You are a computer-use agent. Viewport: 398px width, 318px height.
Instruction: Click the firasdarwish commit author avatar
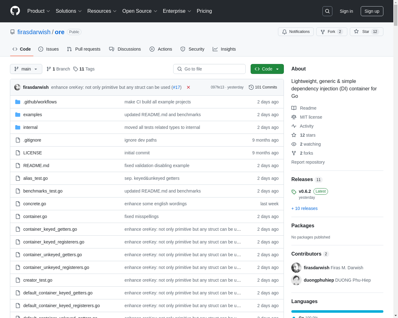tap(17, 87)
